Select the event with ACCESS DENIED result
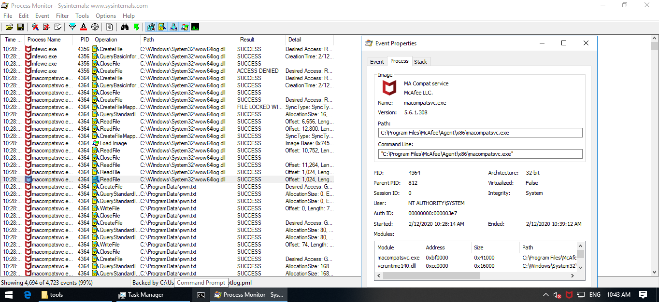 pos(167,71)
